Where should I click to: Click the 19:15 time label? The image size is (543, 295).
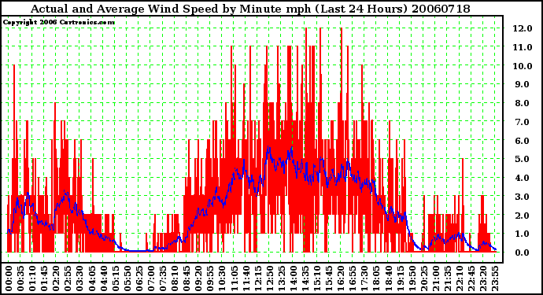pos(400,278)
